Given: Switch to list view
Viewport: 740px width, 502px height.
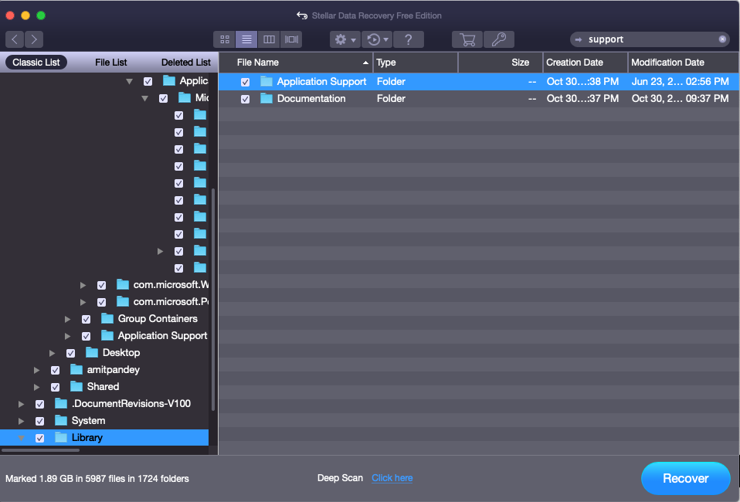Looking at the screenshot, I should (246, 39).
